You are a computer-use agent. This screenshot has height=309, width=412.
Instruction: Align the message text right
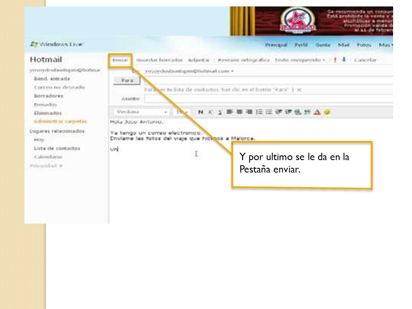point(249,112)
